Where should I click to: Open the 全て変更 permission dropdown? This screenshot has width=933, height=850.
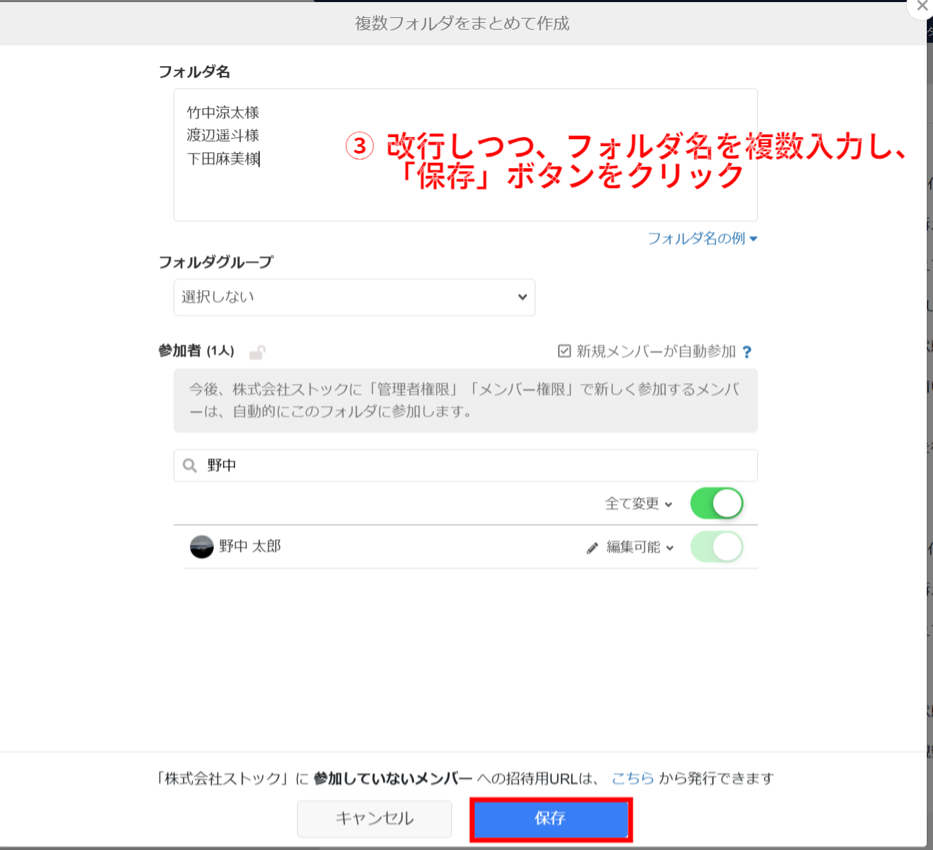(638, 503)
